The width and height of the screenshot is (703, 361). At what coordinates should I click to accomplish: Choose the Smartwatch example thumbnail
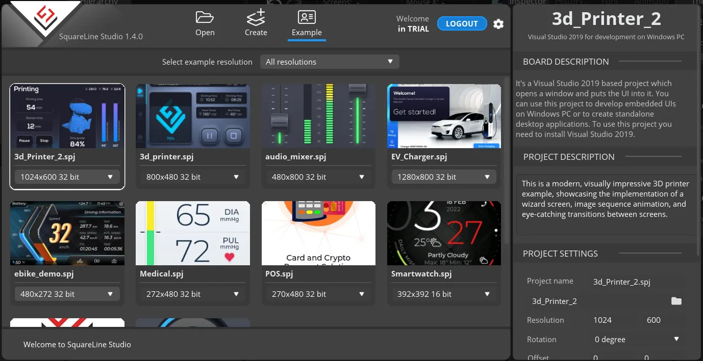pos(444,233)
